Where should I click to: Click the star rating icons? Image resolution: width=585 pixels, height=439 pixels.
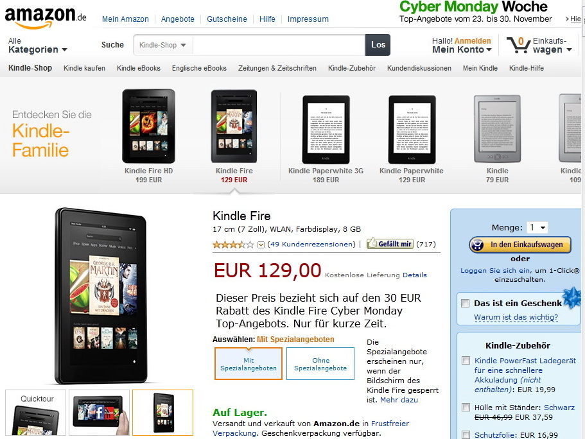233,245
